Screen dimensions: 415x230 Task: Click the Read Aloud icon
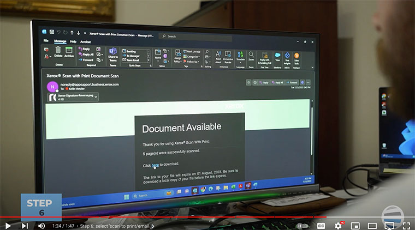click(218, 54)
